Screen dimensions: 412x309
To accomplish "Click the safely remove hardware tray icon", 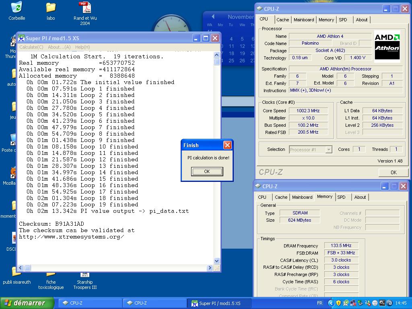I will [360, 303].
